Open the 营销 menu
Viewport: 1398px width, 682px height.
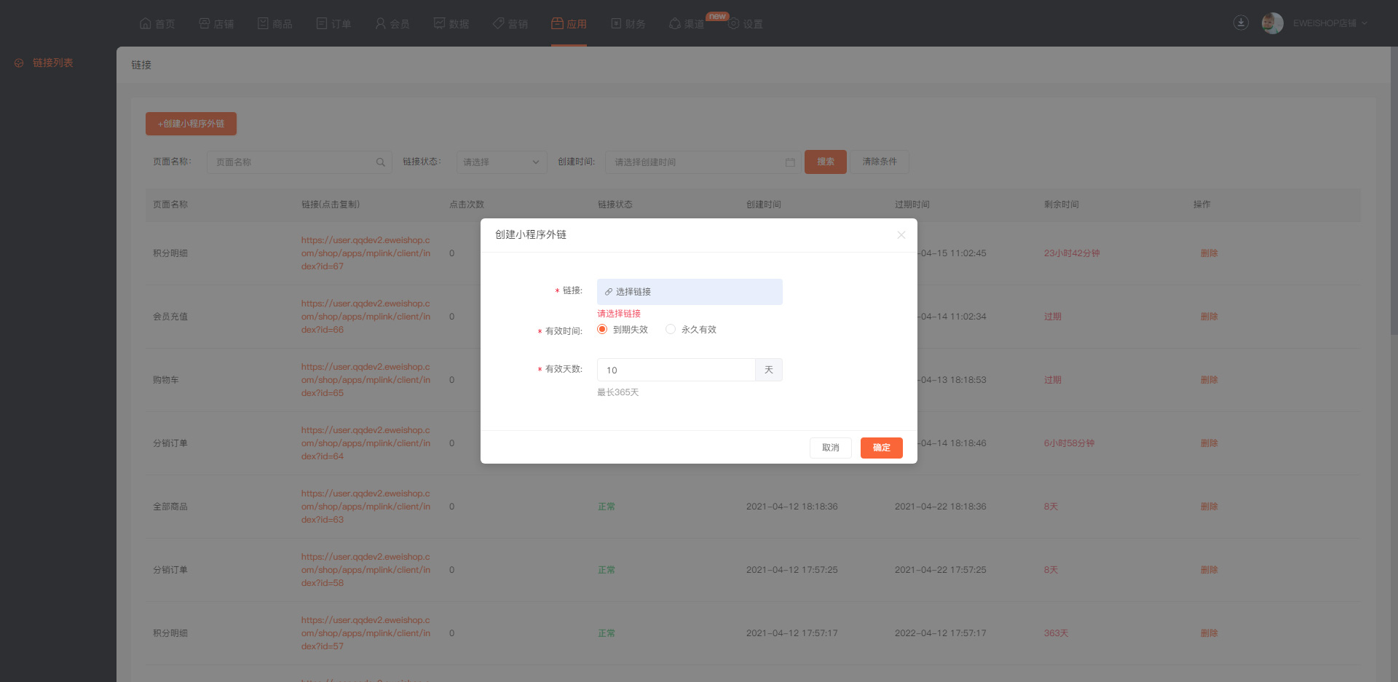pos(510,23)
